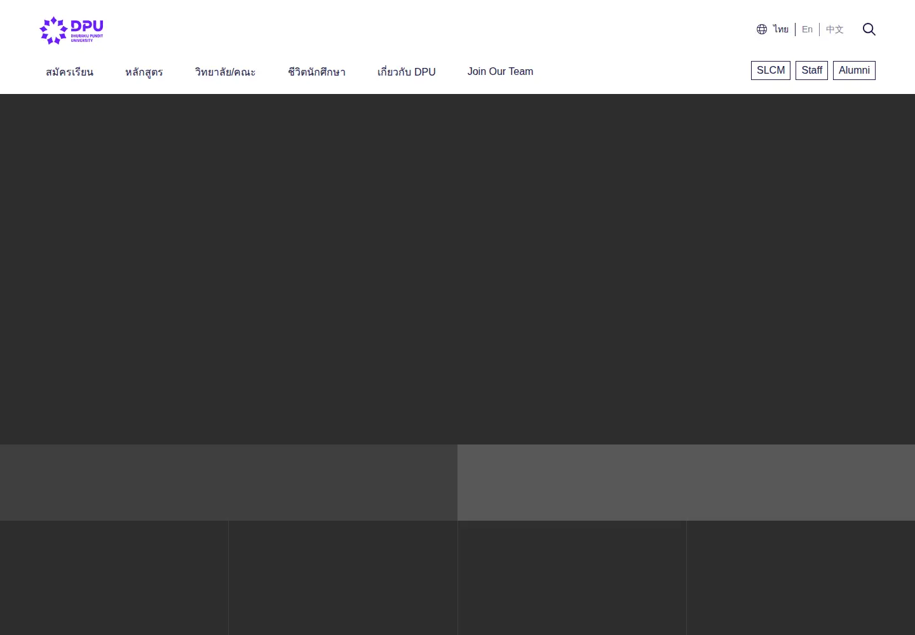
Task: Switch language to En
Action: 807,29
